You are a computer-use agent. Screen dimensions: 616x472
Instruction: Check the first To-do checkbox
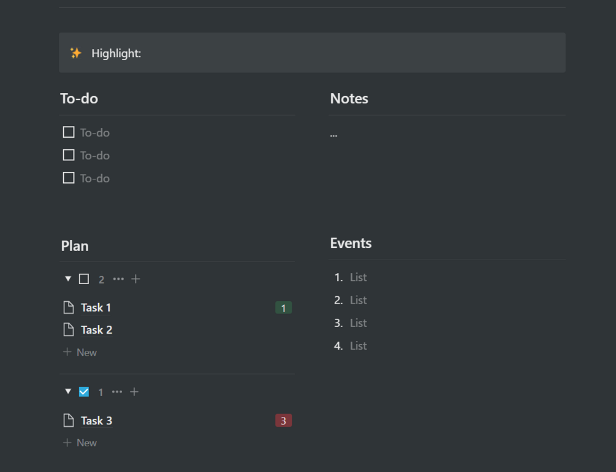(69, 132)
